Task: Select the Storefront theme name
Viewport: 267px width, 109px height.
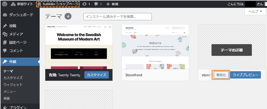Action: pyautogui.click(x=134, y=75)
